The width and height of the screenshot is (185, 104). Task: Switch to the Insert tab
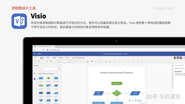[48, 58]
